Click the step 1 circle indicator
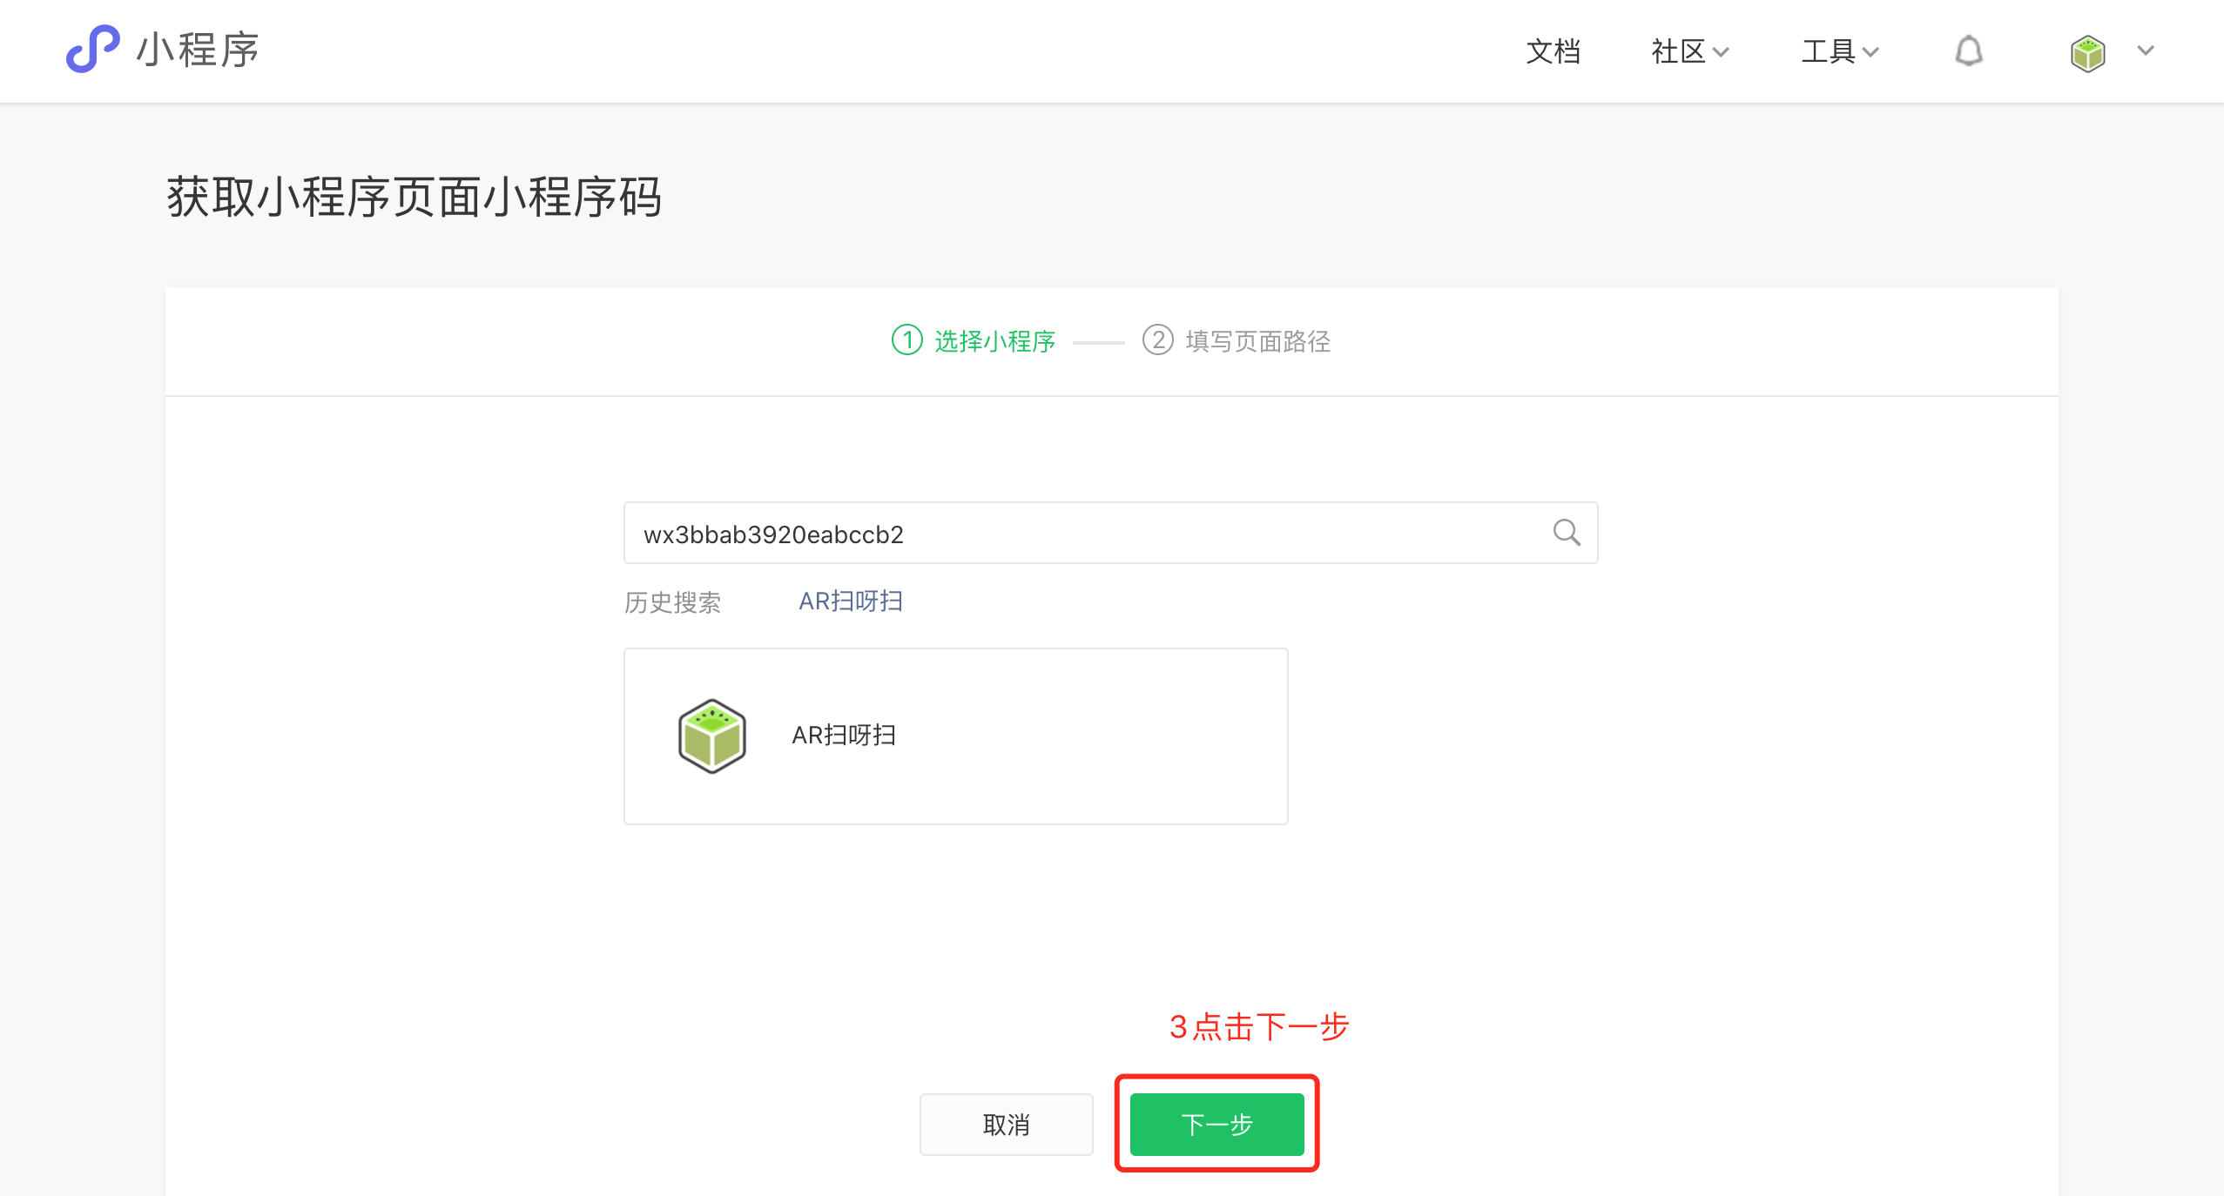This screenshot has width=2224, height=1196. click(x=906, y=340)
